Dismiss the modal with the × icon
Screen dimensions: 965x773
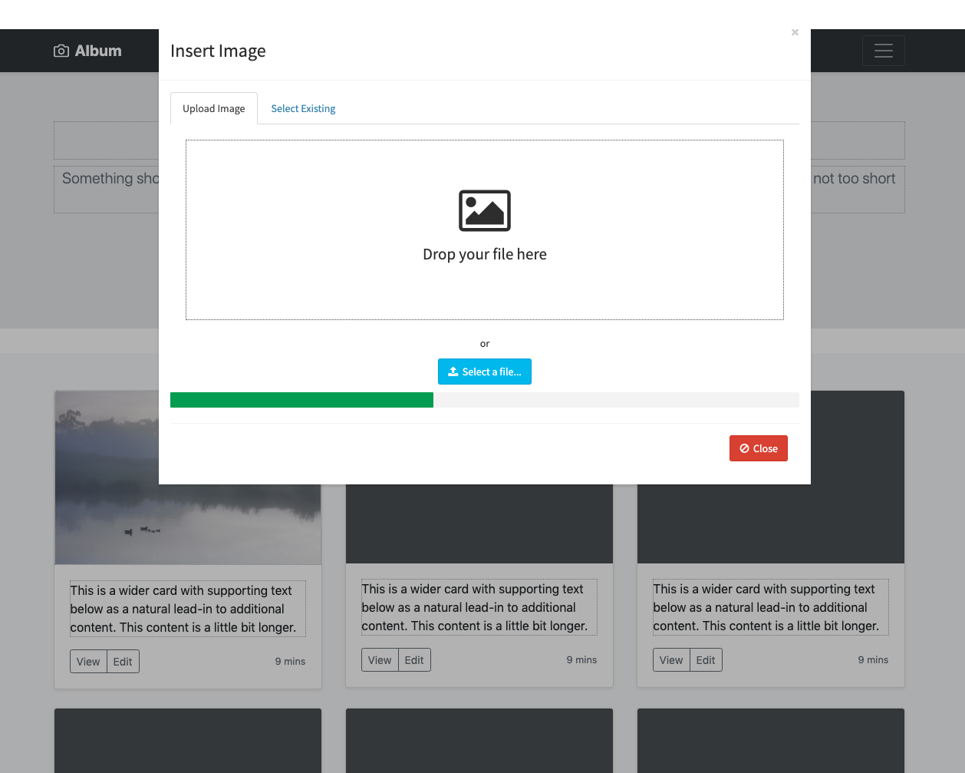pos(795,32)
